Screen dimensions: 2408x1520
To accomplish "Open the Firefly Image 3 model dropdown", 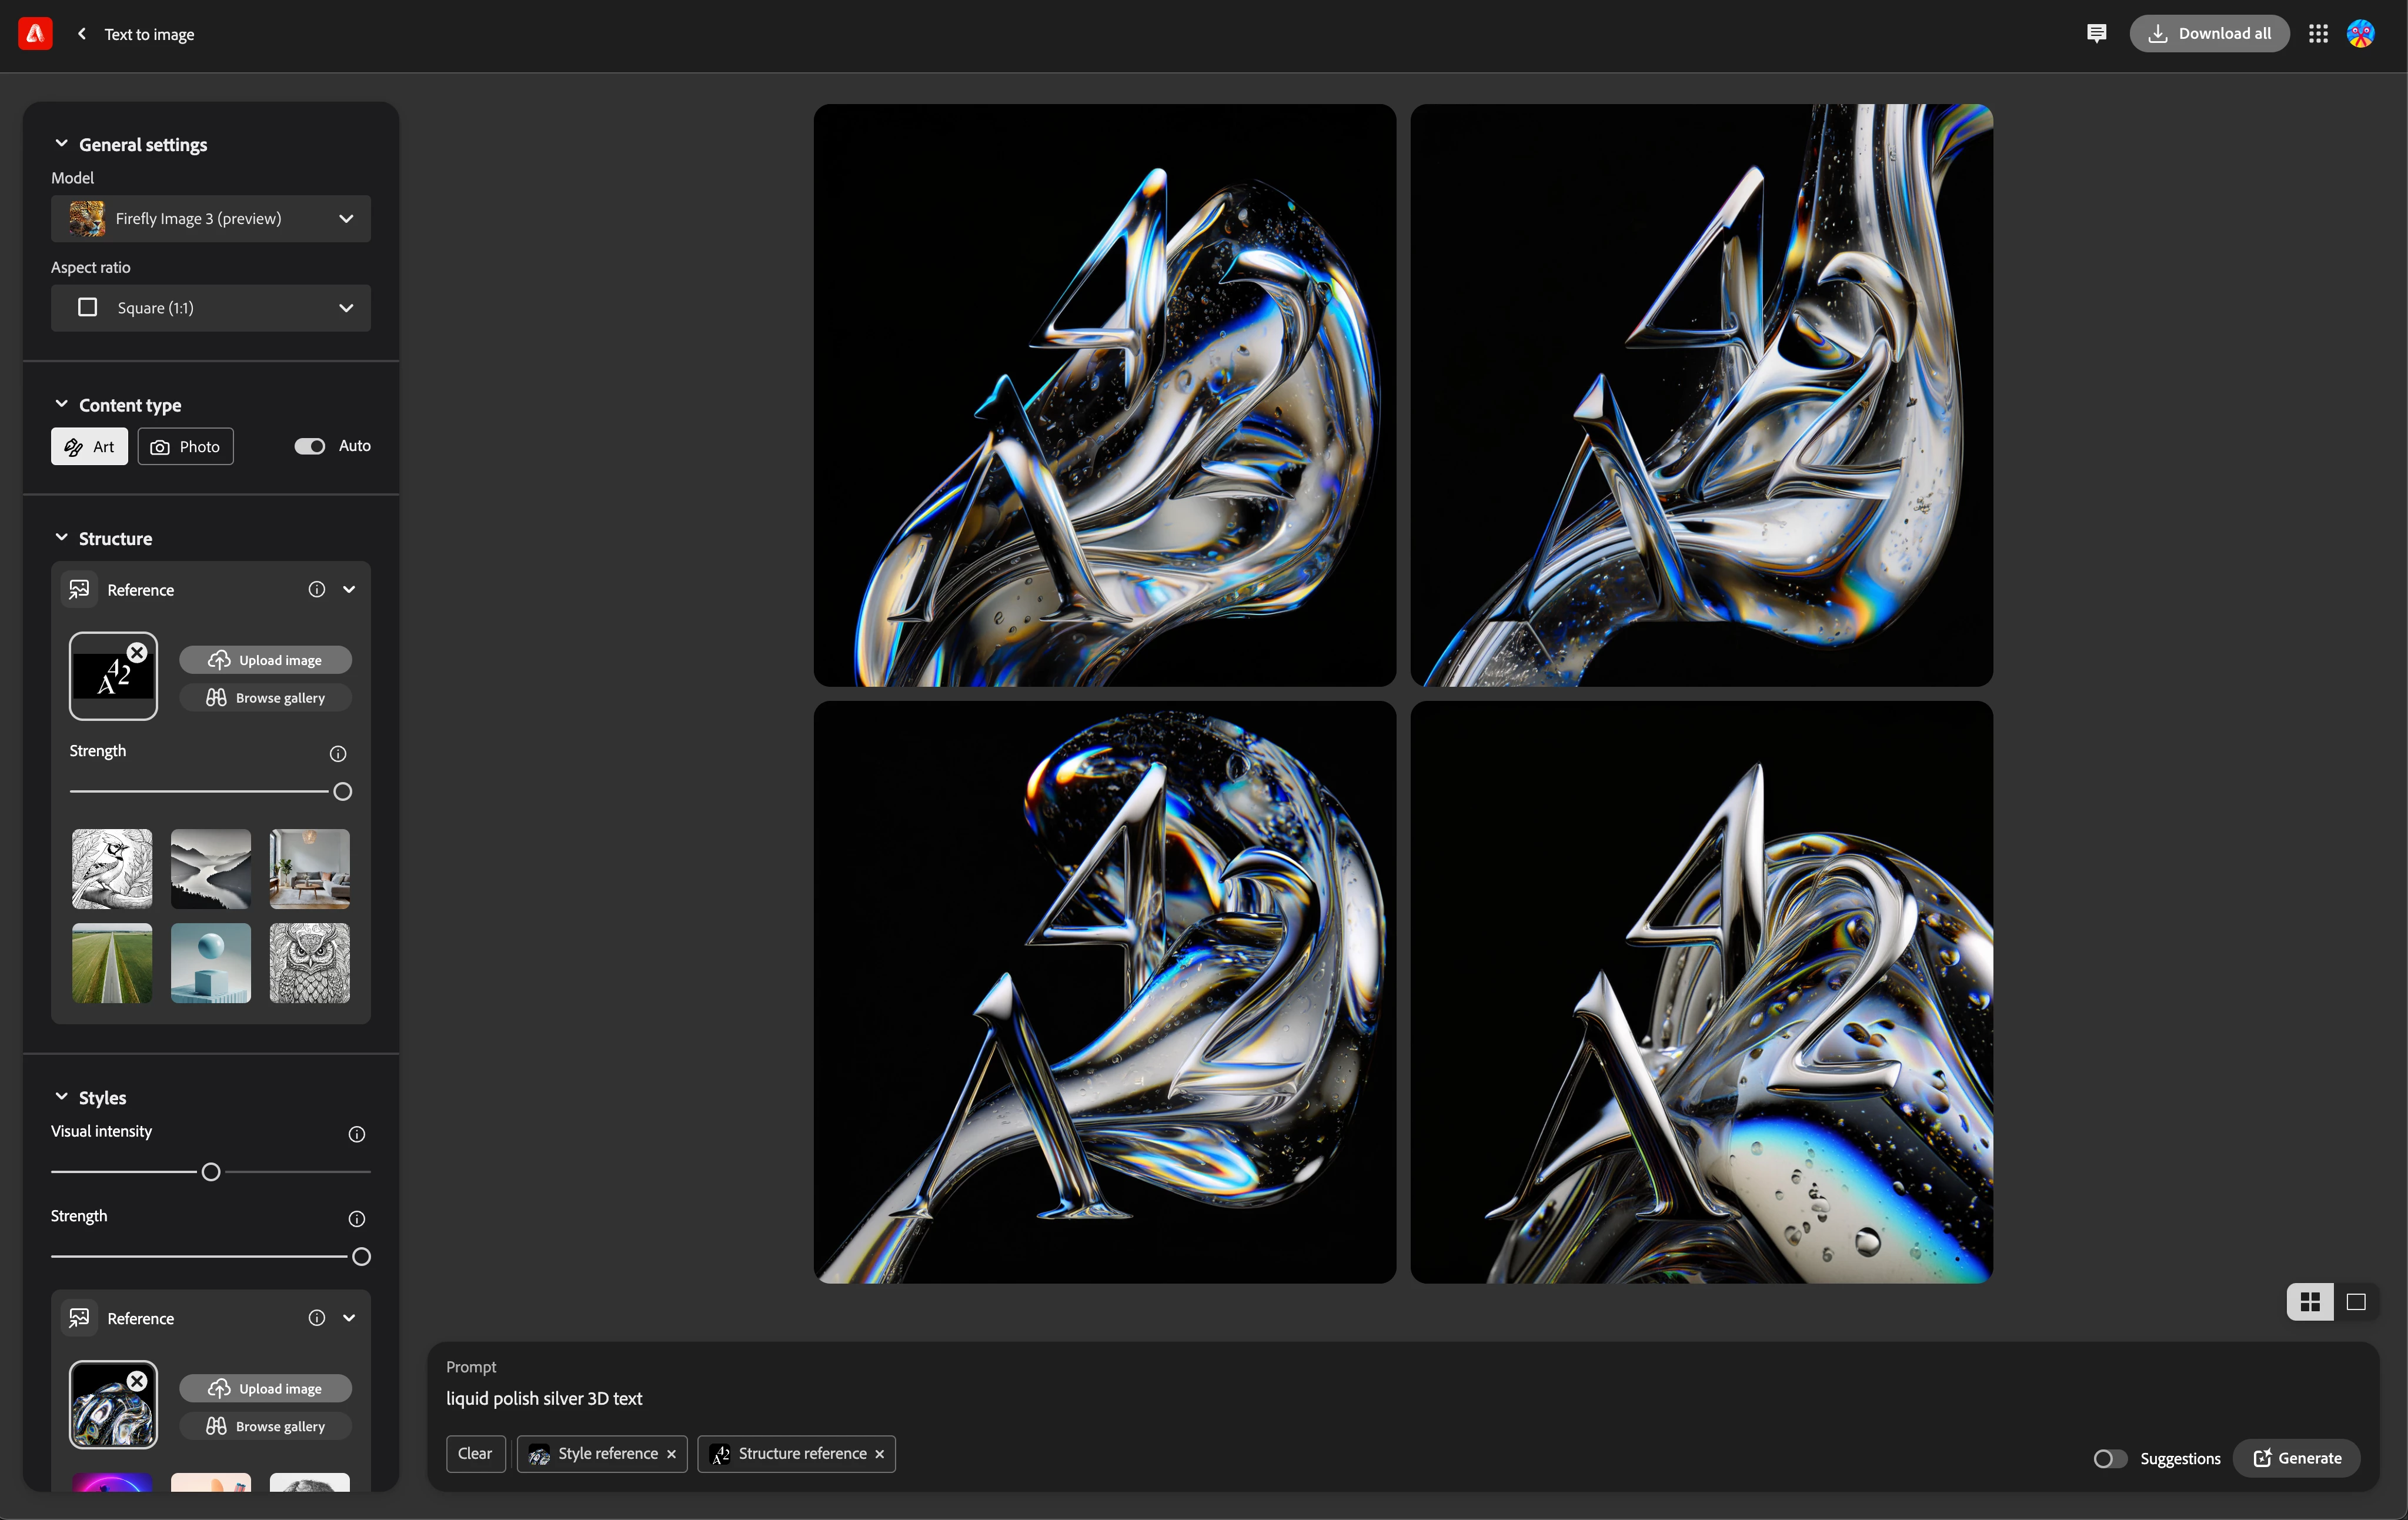I will coord(211,219).
